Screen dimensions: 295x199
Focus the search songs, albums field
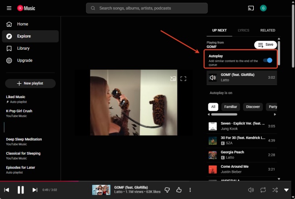point(147,8)
